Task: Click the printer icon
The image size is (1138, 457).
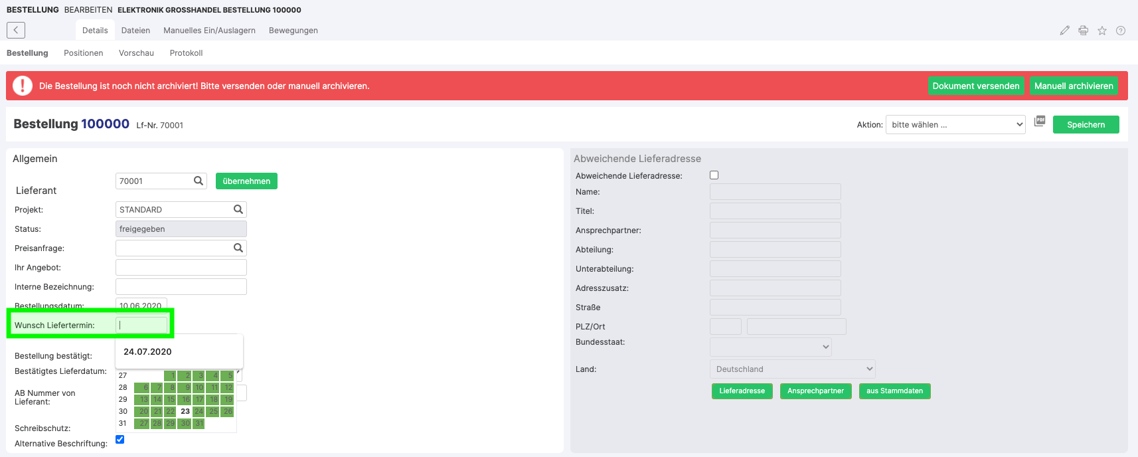Action: (1083, 31)
